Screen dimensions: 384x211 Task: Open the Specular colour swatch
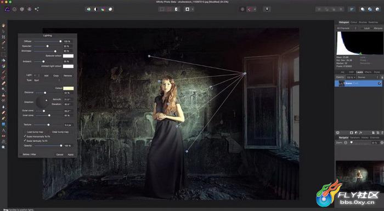point(68,56)
